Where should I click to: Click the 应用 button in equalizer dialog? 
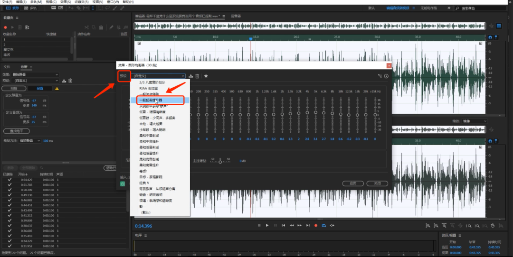click(353, 184)
